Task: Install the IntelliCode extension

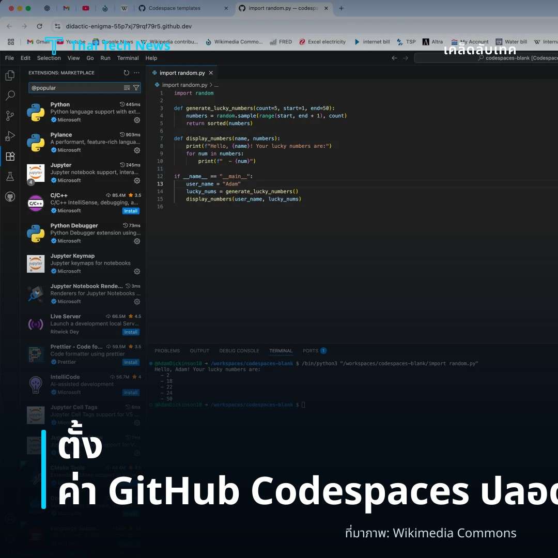Action: pyautogui.click(x=131, y=393)
